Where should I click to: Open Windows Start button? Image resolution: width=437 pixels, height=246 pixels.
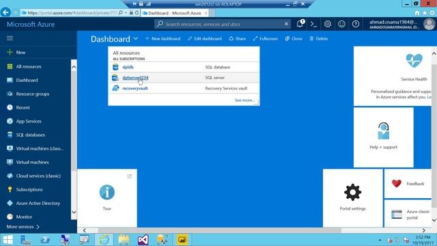[8, 240]
